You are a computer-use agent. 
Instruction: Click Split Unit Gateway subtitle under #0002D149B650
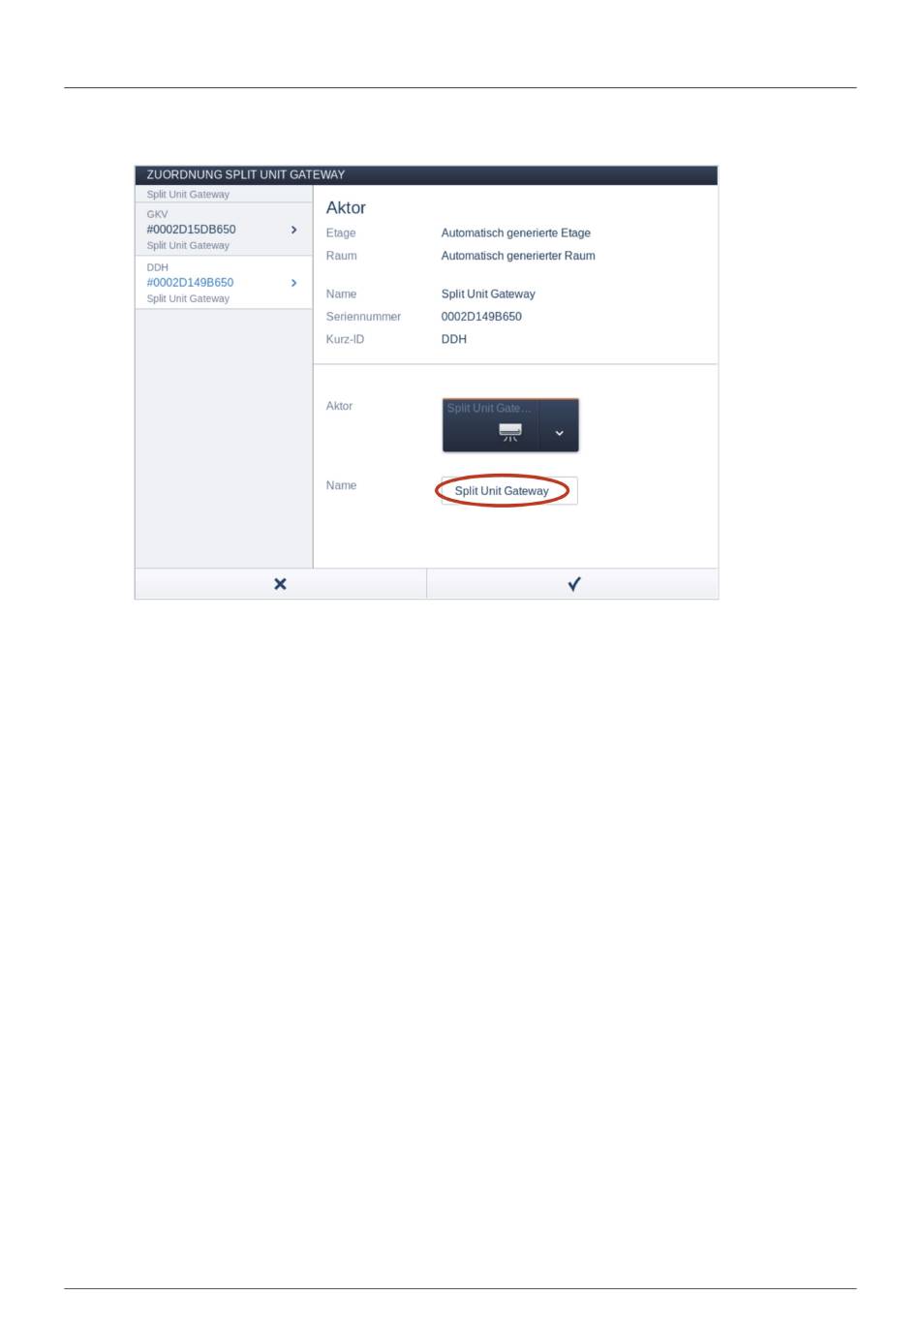(188, 298)
